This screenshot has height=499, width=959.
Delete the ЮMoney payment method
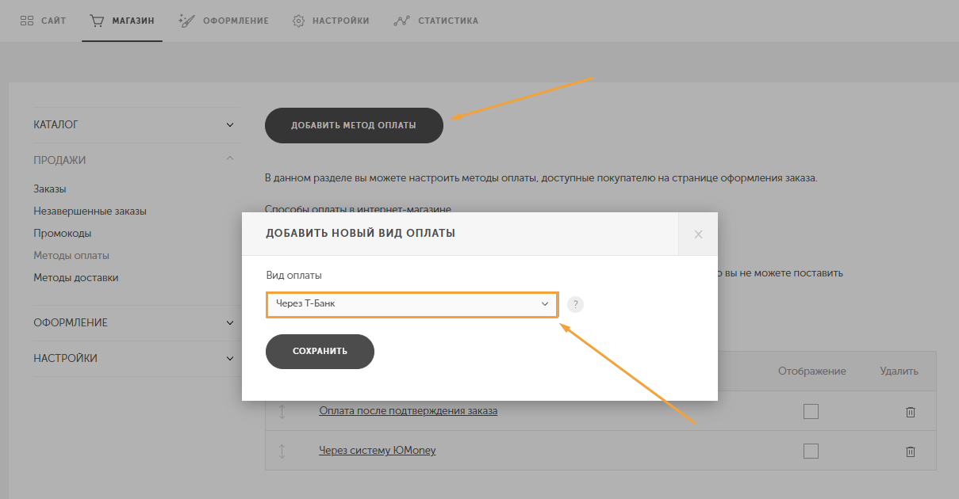911,451
